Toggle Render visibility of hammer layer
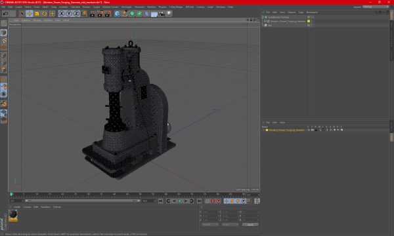394x236 pixels. point(316,130)
